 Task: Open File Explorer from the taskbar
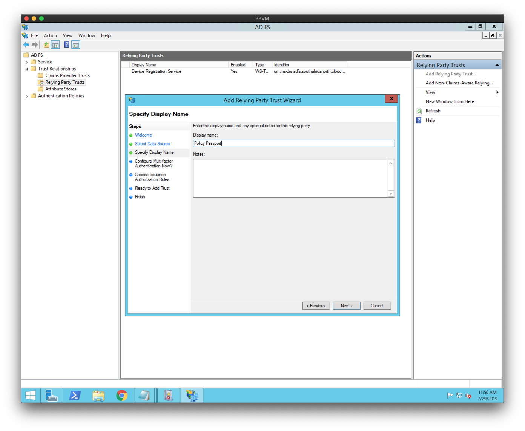click(98, 396)
